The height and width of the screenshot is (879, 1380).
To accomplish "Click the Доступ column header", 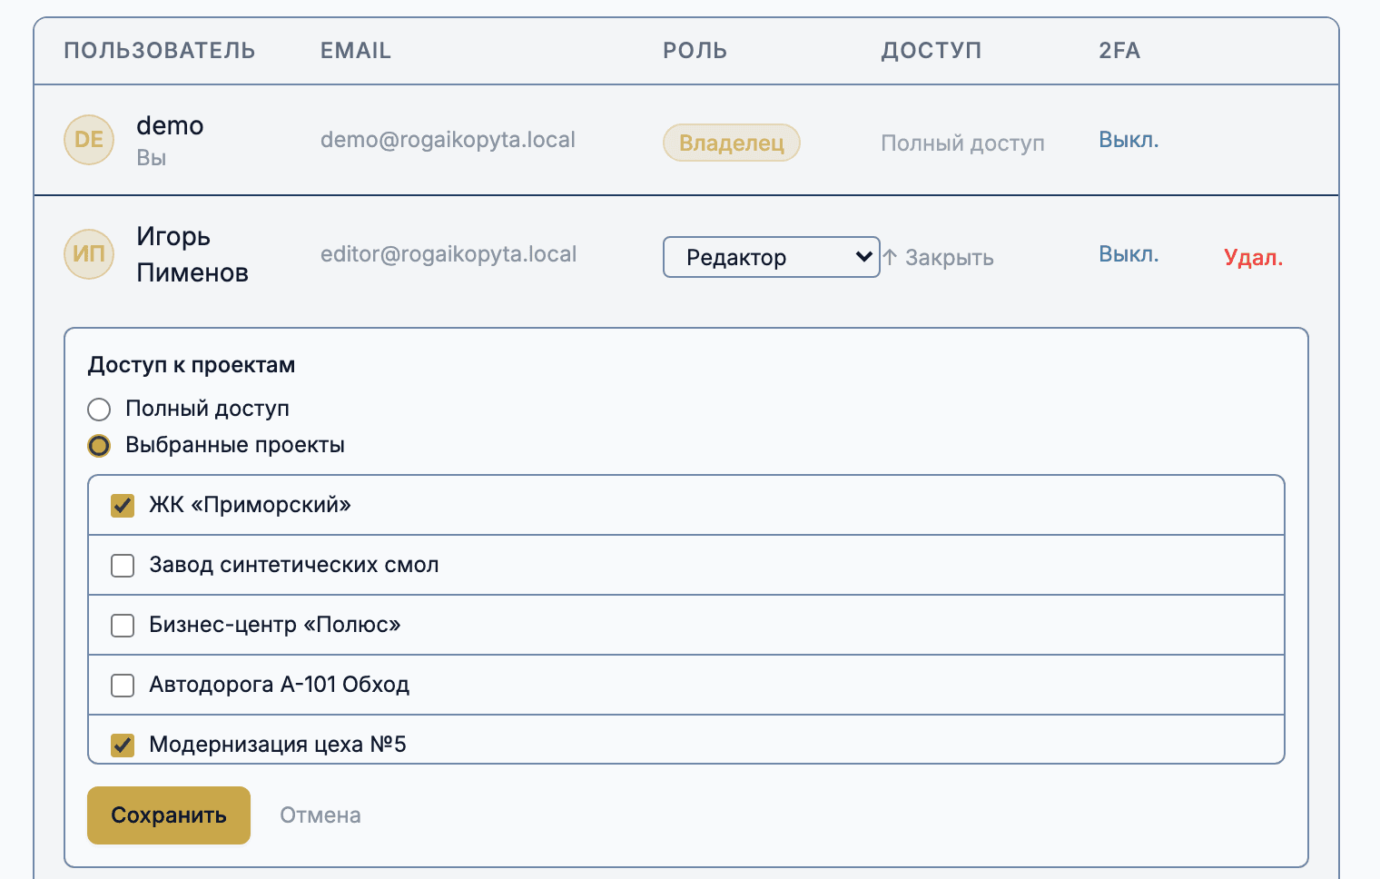I will coord(931,51).
